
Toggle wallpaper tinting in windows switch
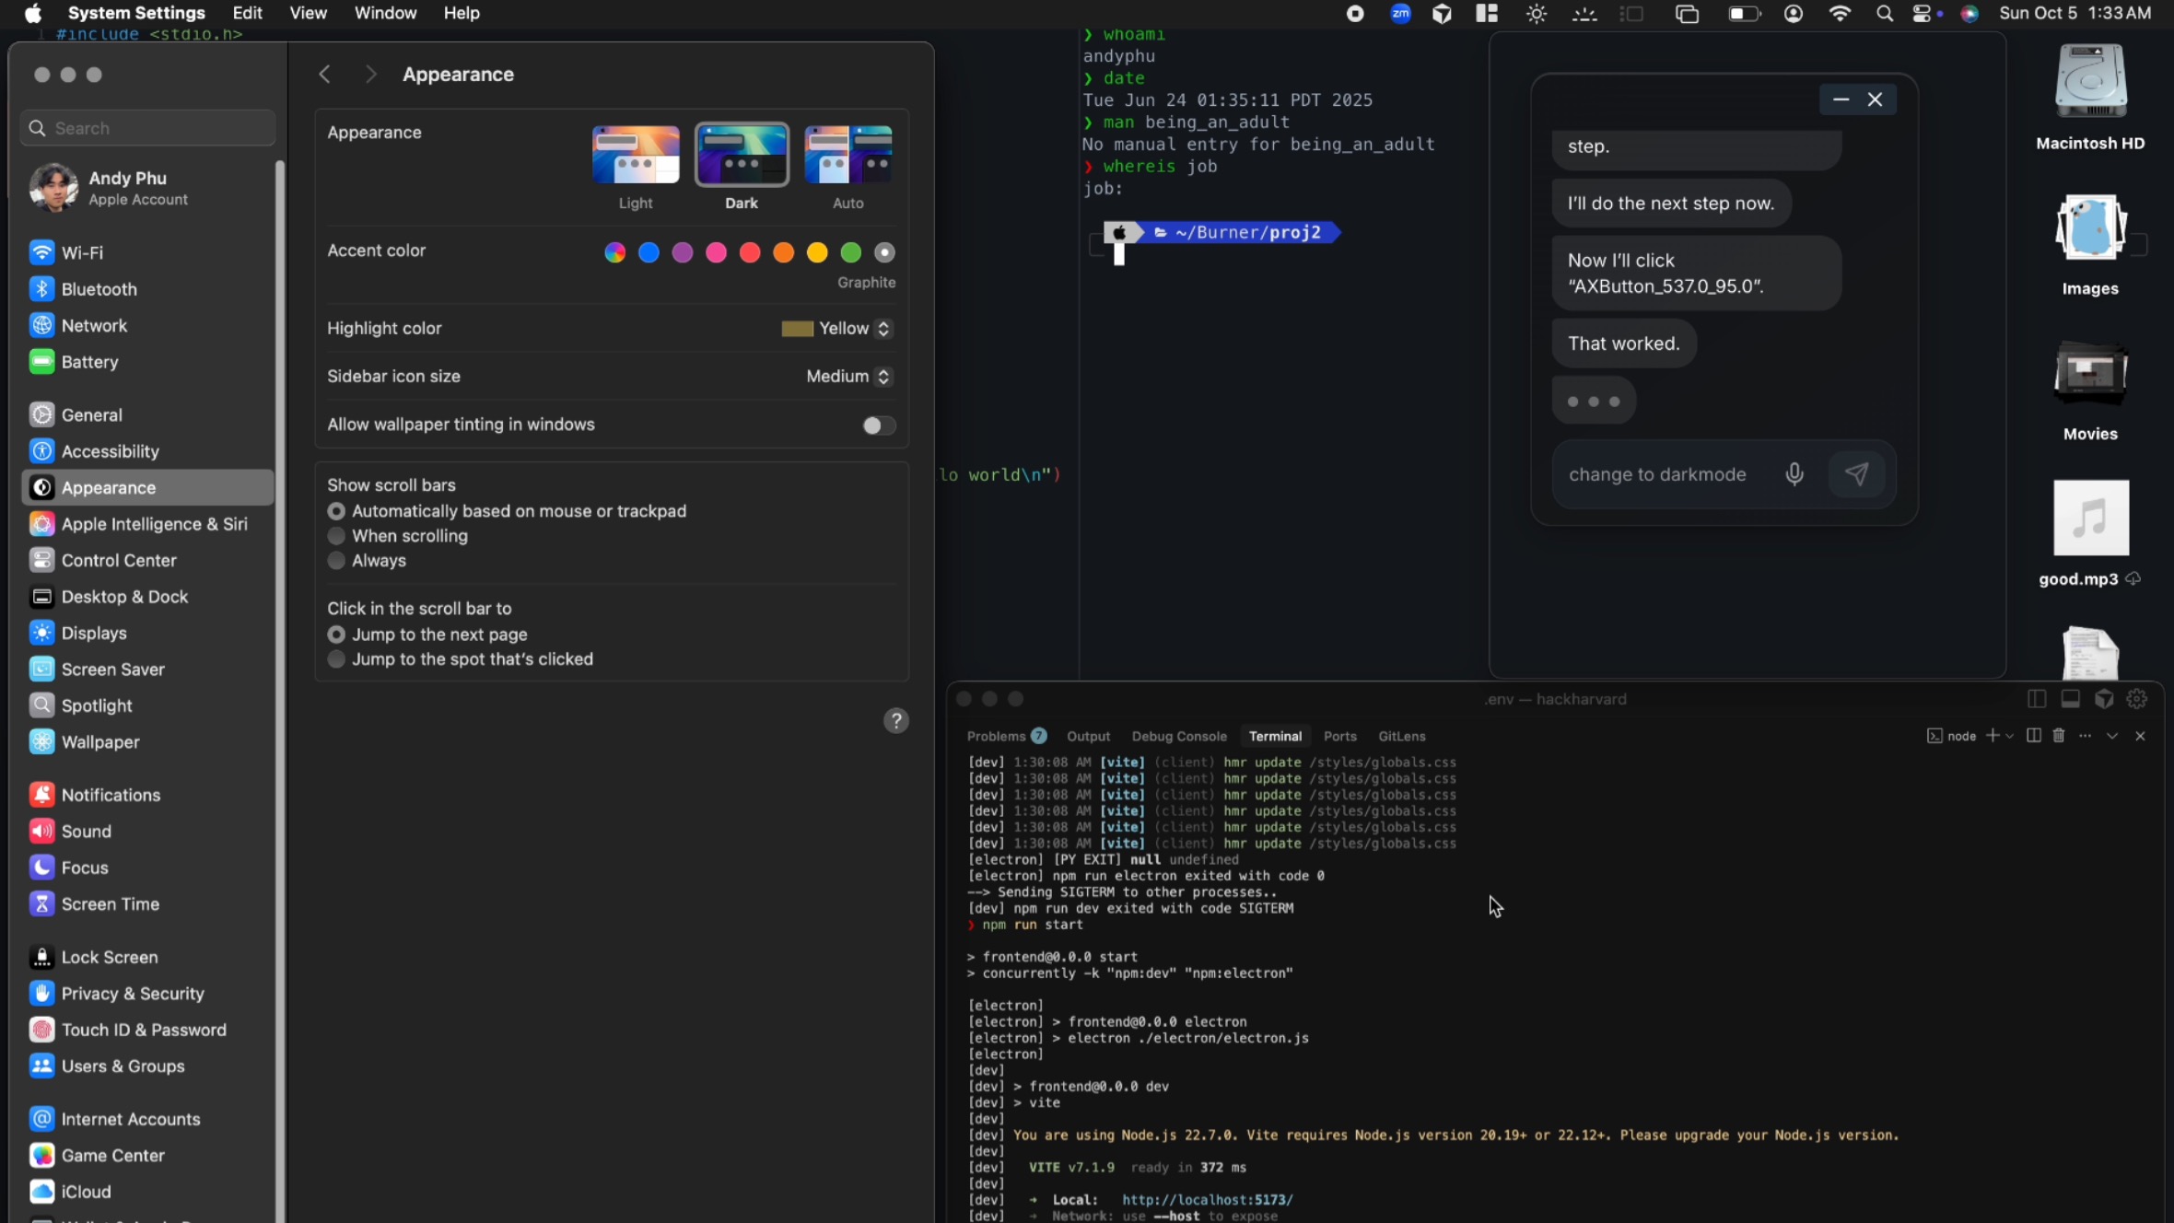[878, 425]
